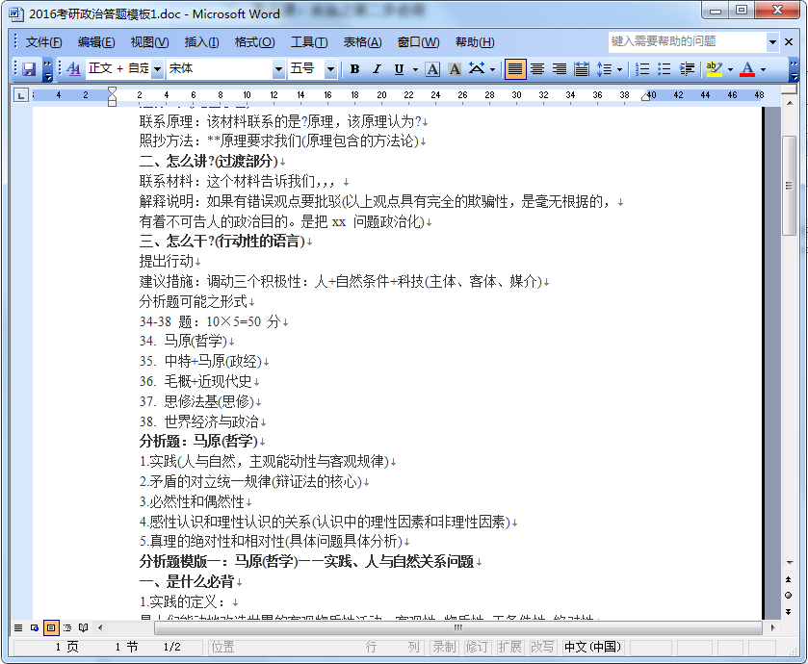This screenshot has height=664, width=808.
Task: Open the 文件(F) menu
Action: click(43, 42)
